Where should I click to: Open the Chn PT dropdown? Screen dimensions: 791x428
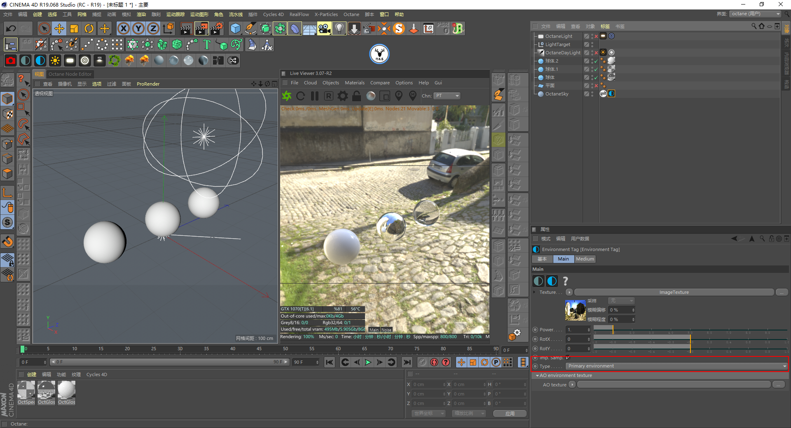point(447,96)
